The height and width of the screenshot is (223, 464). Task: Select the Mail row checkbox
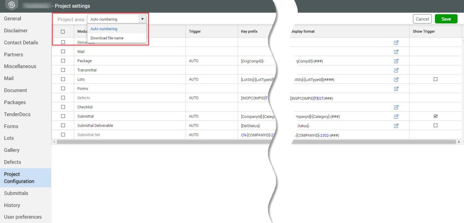63,52
